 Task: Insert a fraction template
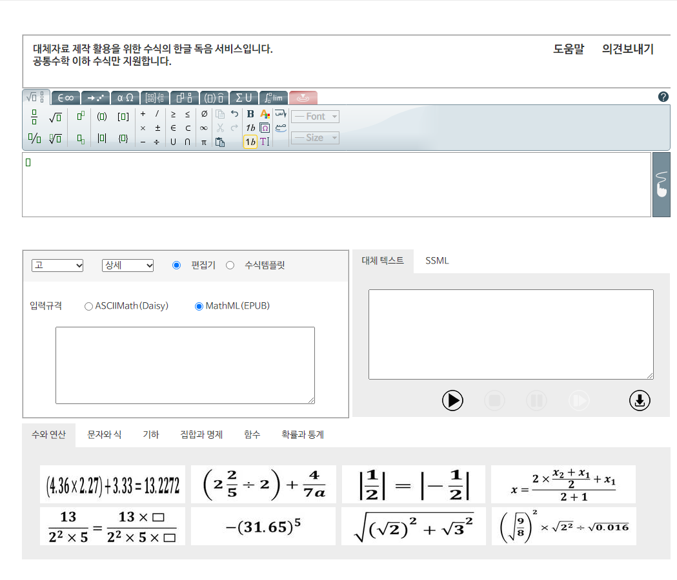[x=34, y=117]
